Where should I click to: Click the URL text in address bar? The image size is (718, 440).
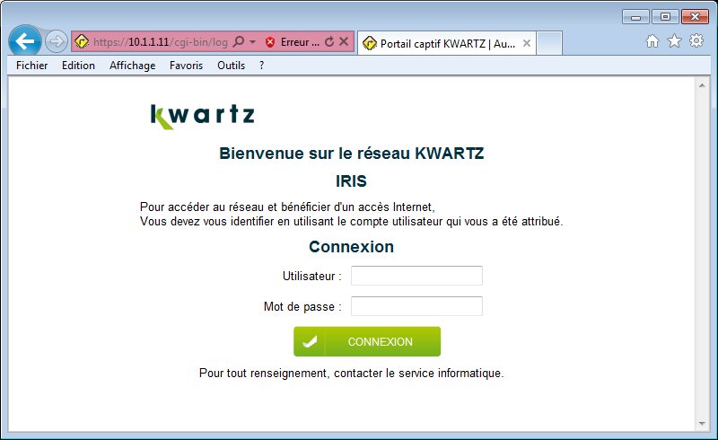coord(161,42)
